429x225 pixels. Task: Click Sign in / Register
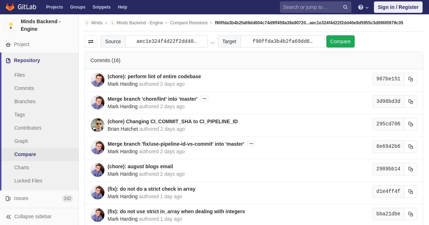pyautogui.click(x=398, y=7)
